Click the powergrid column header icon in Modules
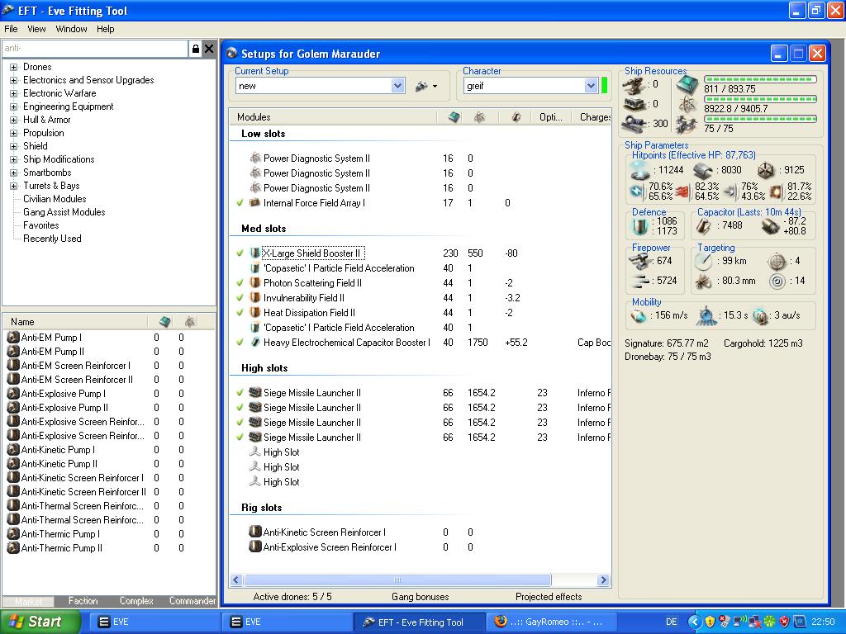The image size is (846, 634). [479, 117]
